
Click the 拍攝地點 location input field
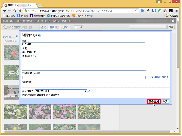tap(84, 77)
